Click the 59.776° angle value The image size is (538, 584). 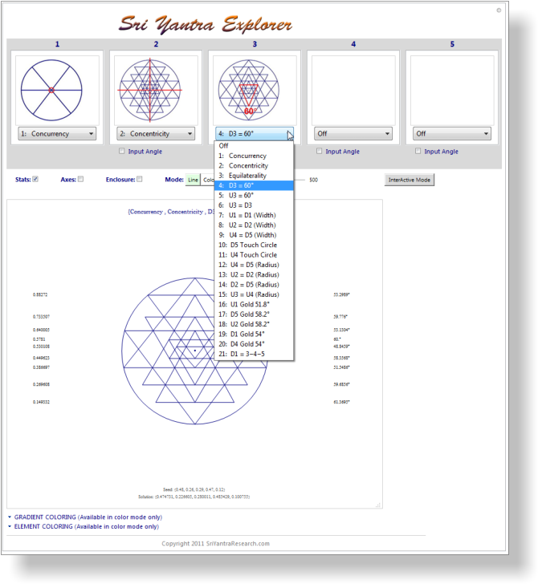(x=340, y=317)
